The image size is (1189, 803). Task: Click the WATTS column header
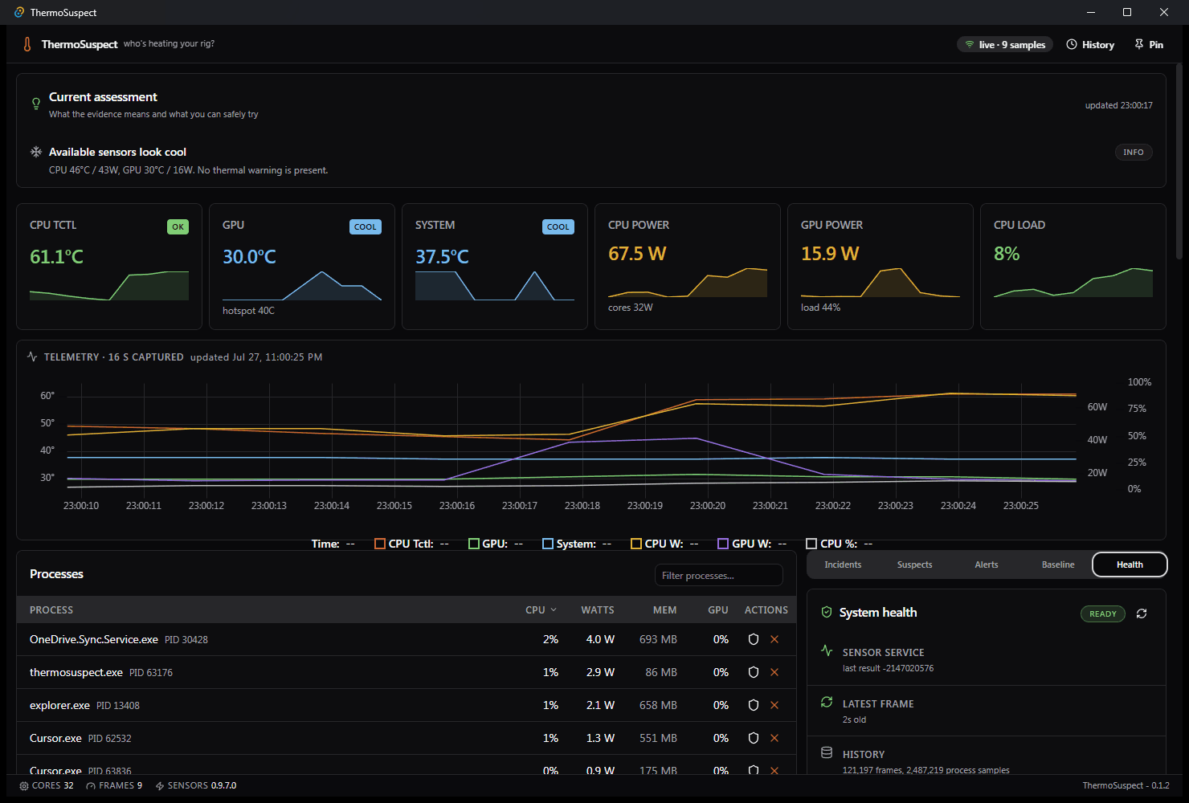click(598, 610)
